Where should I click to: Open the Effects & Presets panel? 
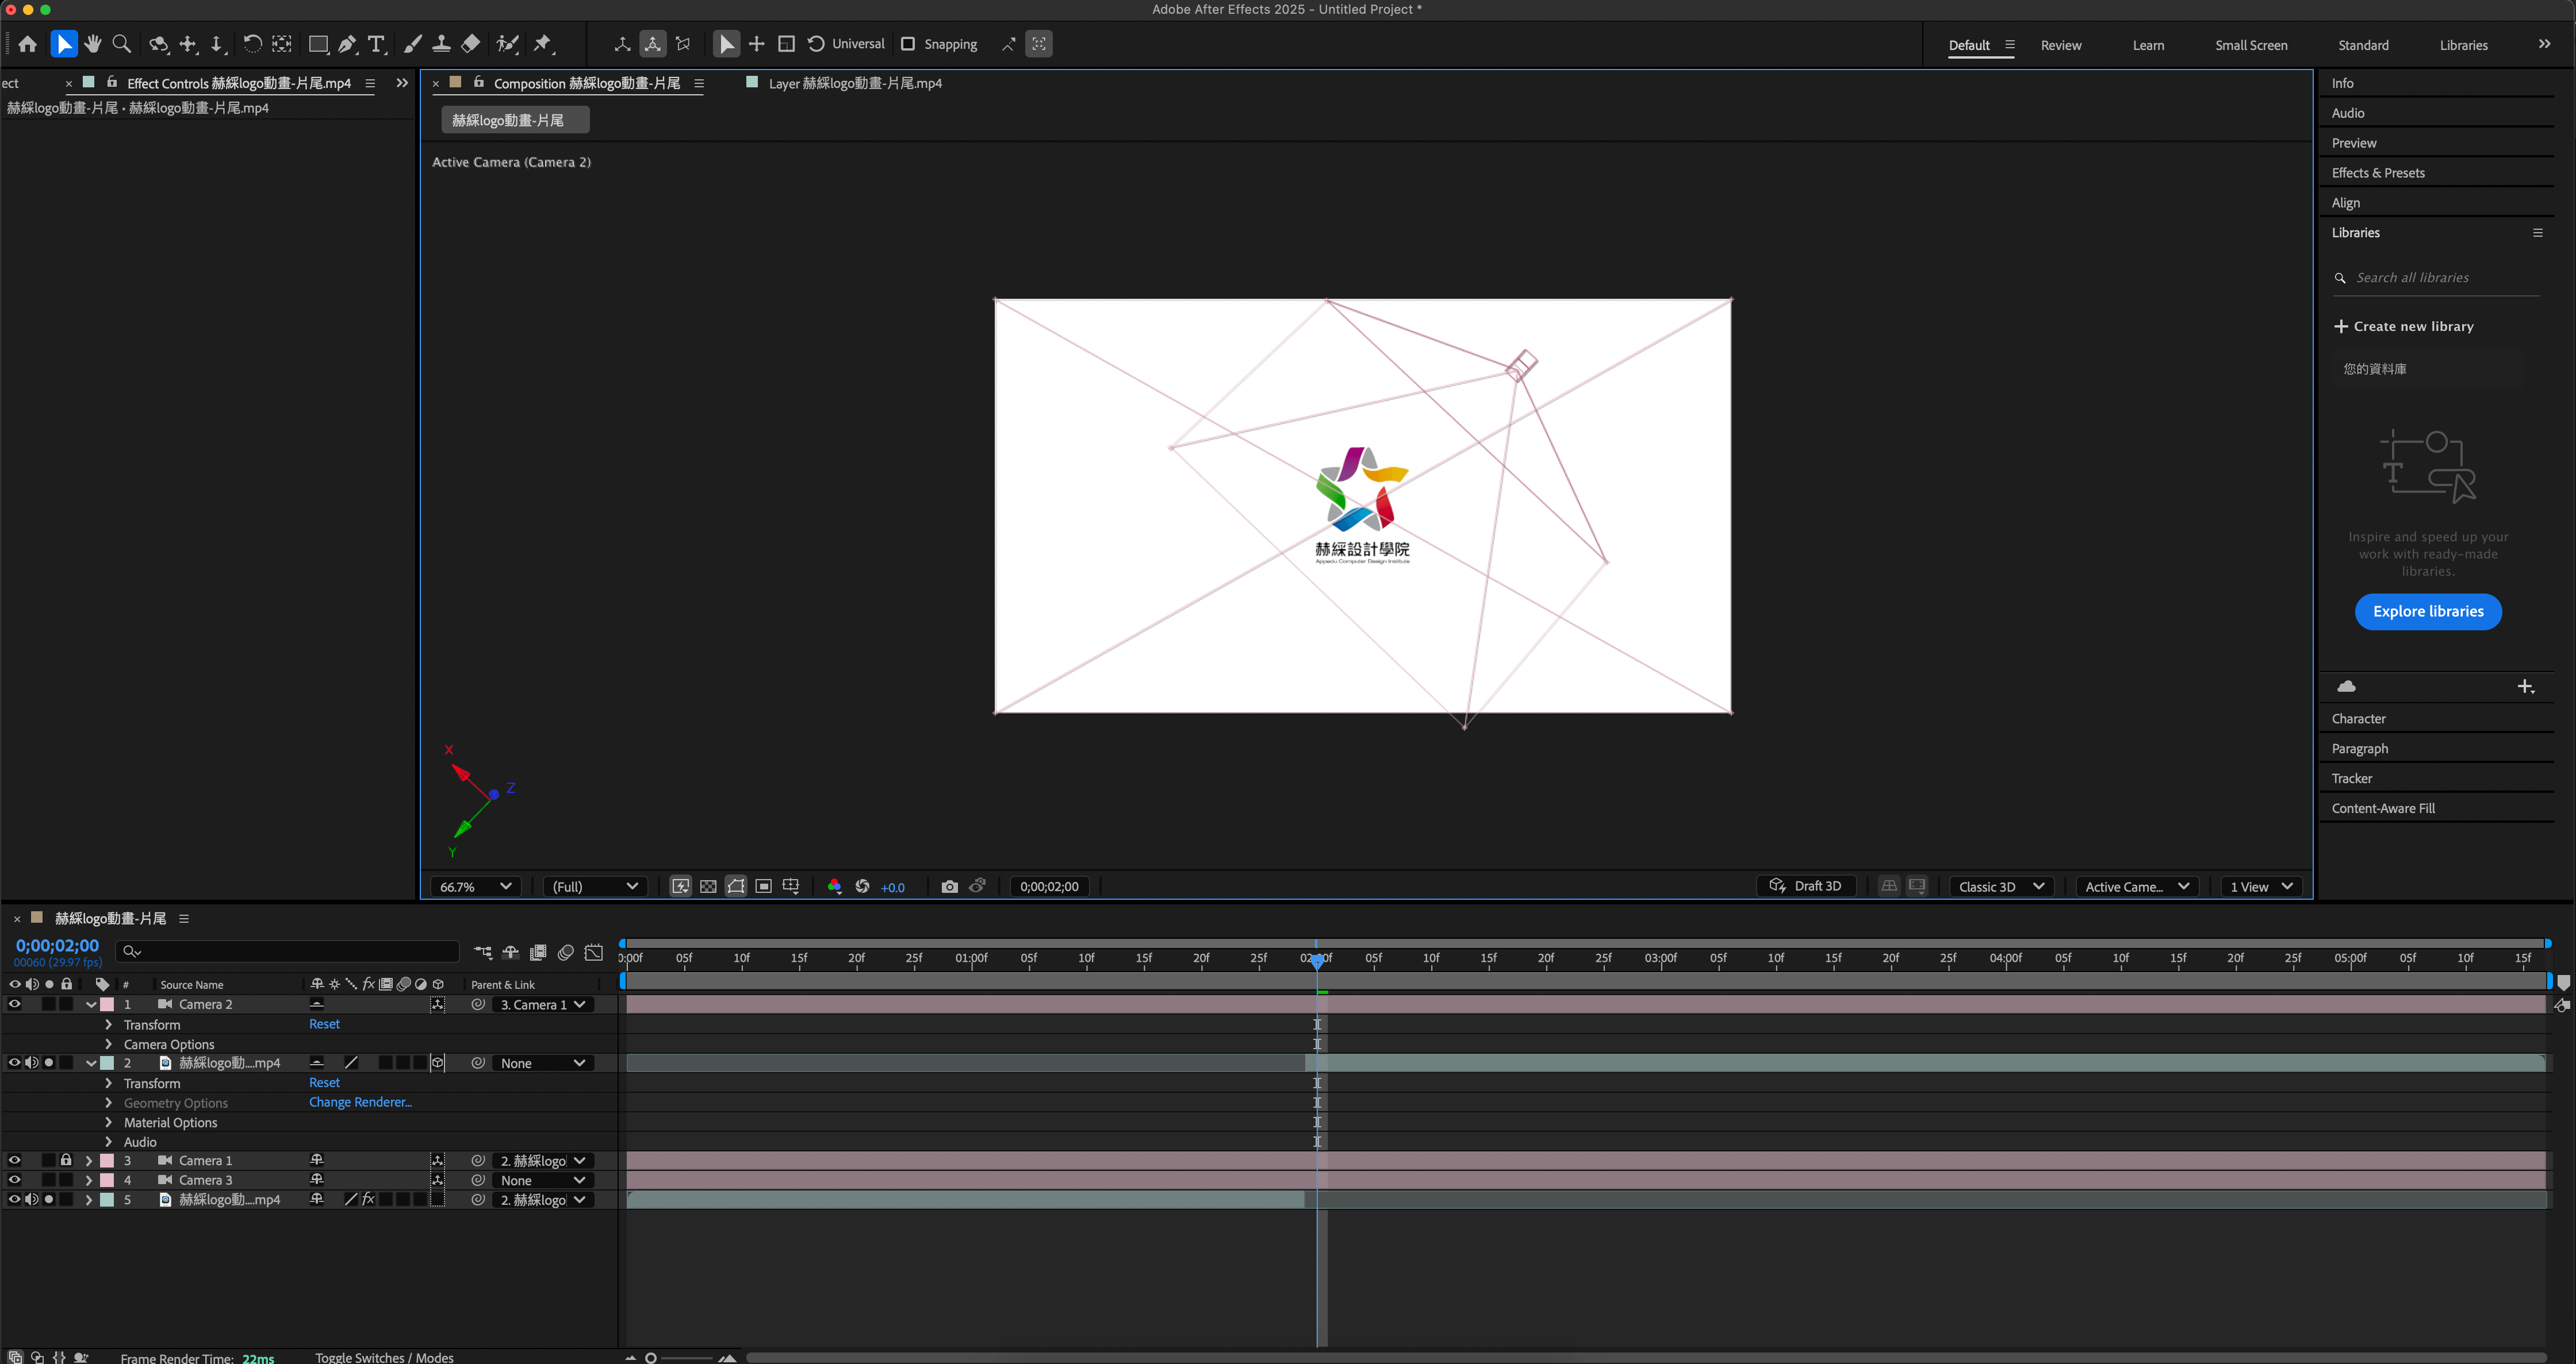(2378, 173)
